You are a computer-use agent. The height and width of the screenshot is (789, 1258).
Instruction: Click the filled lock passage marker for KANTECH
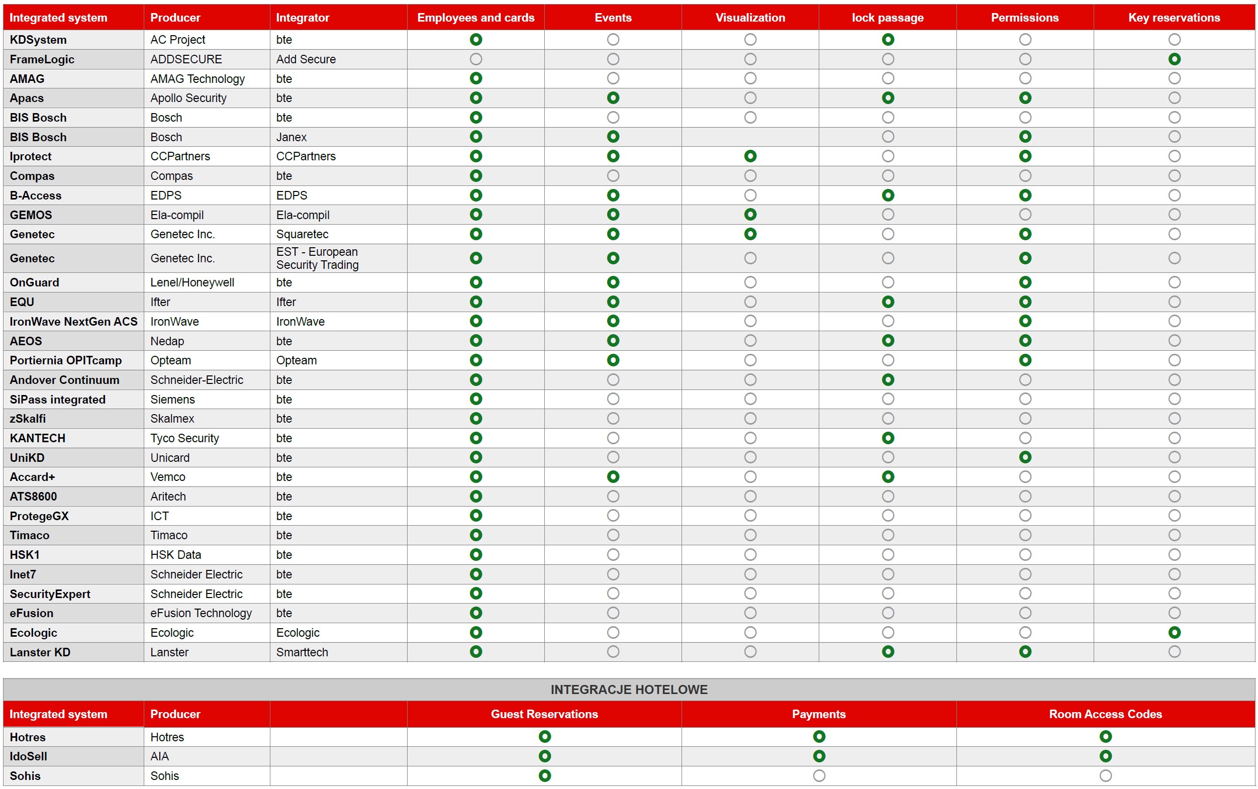point(888,438)
